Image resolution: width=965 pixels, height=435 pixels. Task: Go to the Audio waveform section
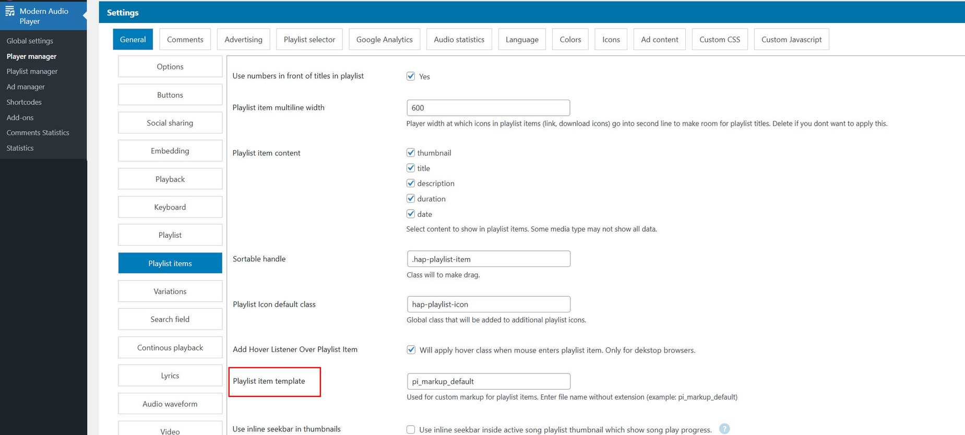coord(170,404)
